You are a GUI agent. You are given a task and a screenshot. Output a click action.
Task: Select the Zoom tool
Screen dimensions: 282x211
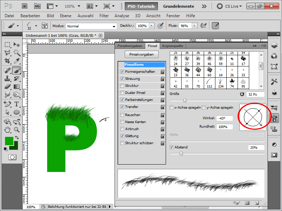point(17,129)
